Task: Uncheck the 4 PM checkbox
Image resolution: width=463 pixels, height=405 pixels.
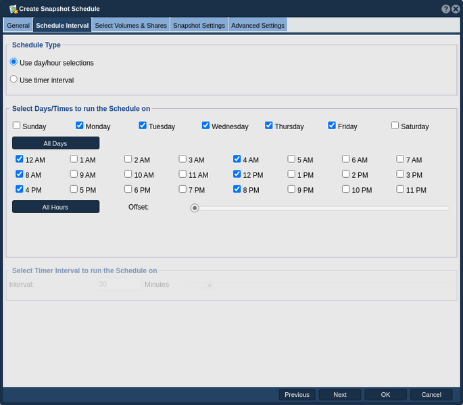Action: point(20,189)
